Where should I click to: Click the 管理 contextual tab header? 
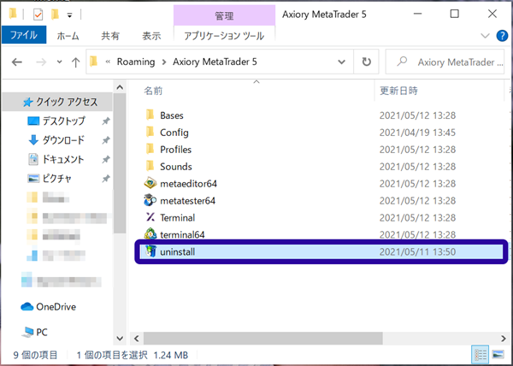coord(224,15)
